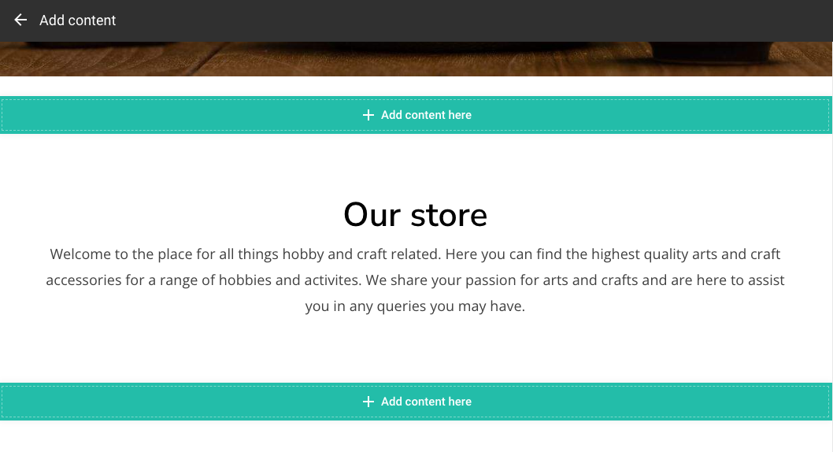Screen dimensions: 833x452
Task: Click the line starting 'accessories for a range'
Action: (x=416, y=280)
